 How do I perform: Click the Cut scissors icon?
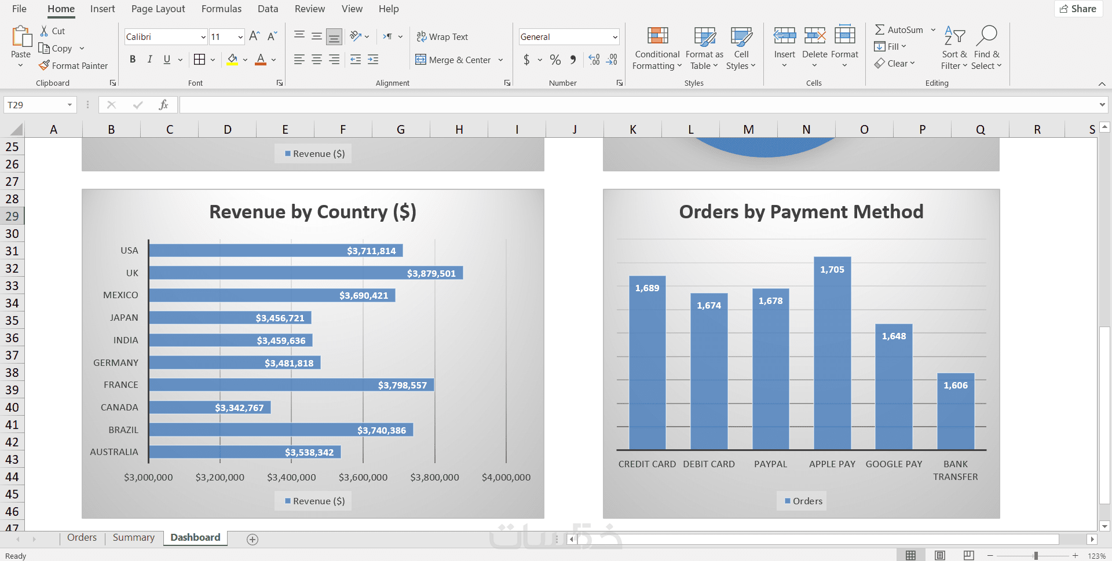pos(44,31)
